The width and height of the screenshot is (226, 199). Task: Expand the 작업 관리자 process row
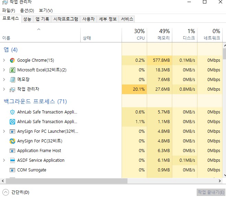pos(4,89)
